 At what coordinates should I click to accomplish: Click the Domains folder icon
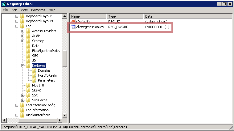click(x=34, y=70)
